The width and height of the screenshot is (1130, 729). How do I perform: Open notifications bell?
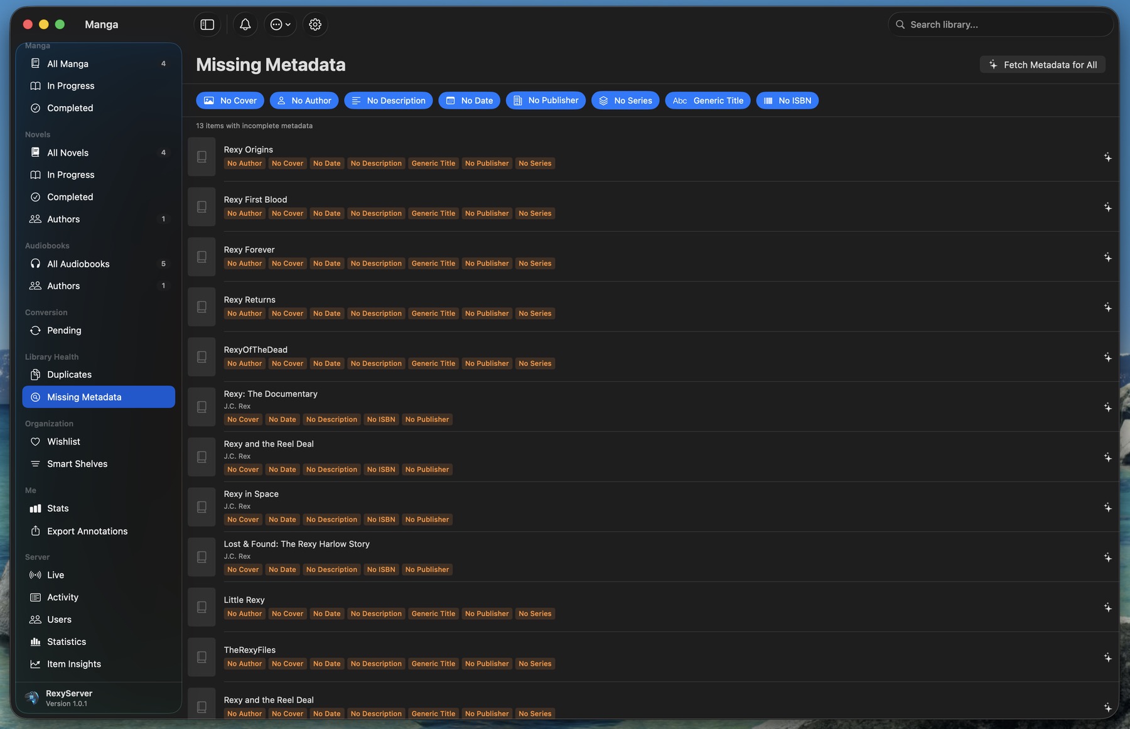245,24
